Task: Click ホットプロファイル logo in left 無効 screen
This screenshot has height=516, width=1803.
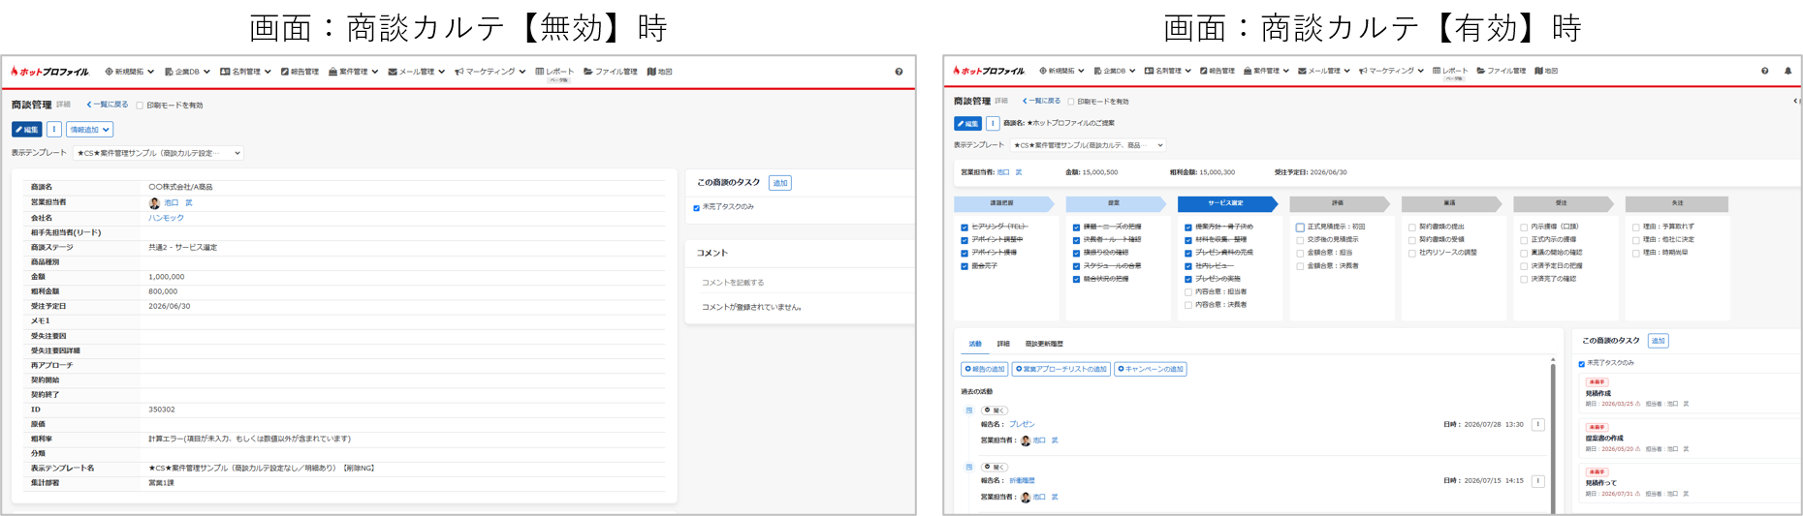Action: coord(50,72)
